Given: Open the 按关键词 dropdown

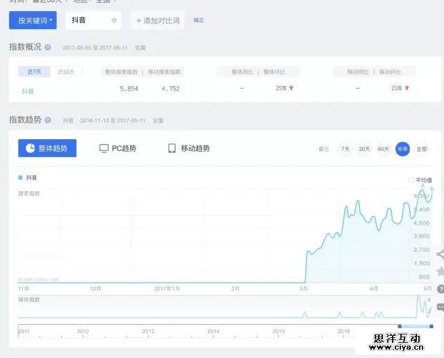Looking at the screenshot, I should coord(33,21).
